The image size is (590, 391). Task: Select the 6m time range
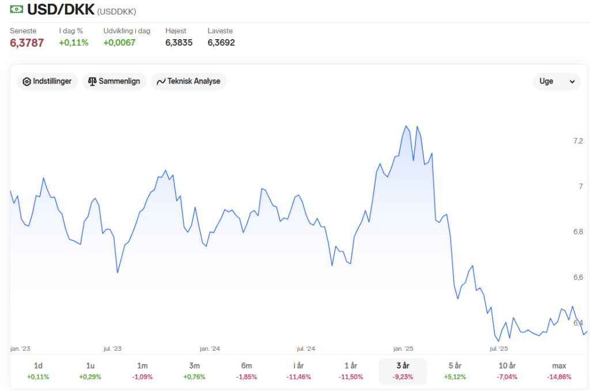click(x=247, y=371)
